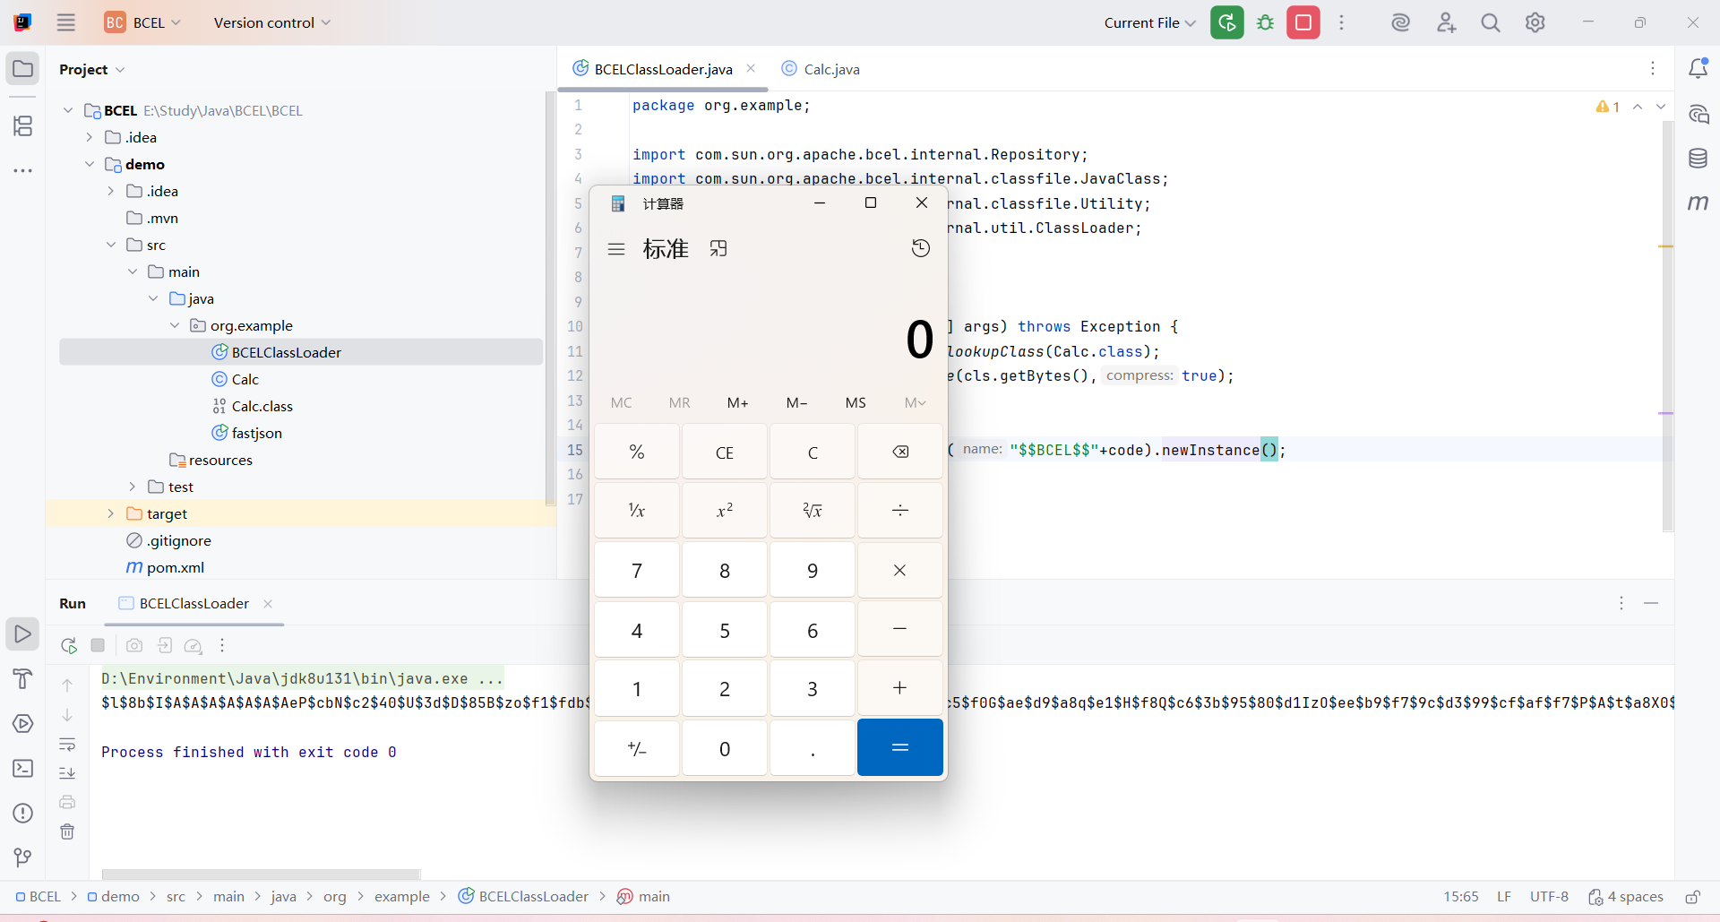Open the Maven tool window

pos(1698,203)
